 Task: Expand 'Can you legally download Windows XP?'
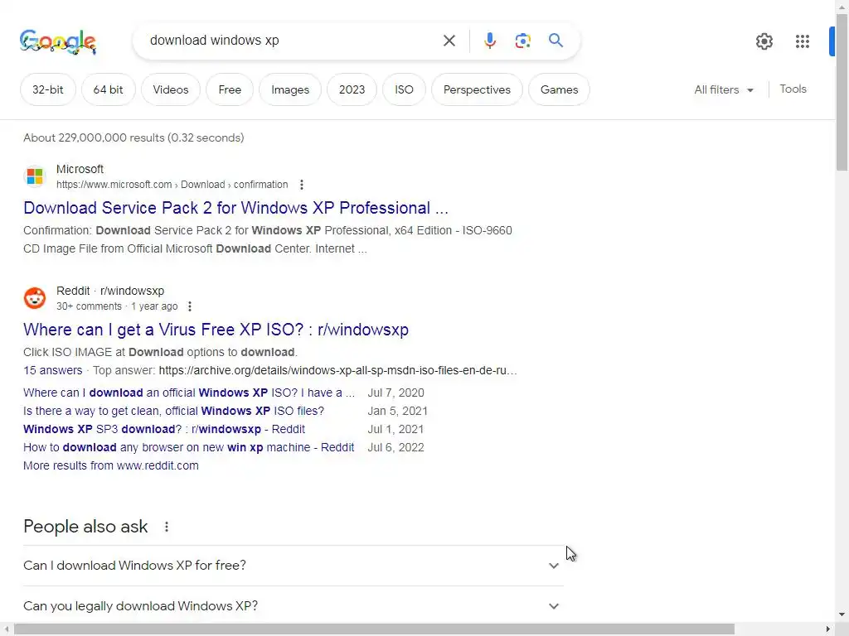click(x=293, y=605)
